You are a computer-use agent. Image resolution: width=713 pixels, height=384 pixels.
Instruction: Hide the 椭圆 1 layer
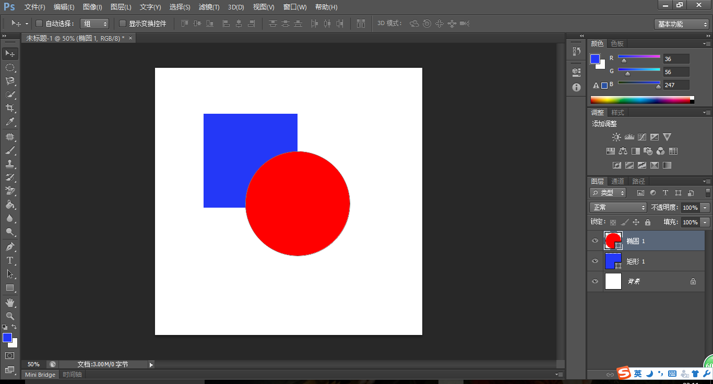point(595,241)
